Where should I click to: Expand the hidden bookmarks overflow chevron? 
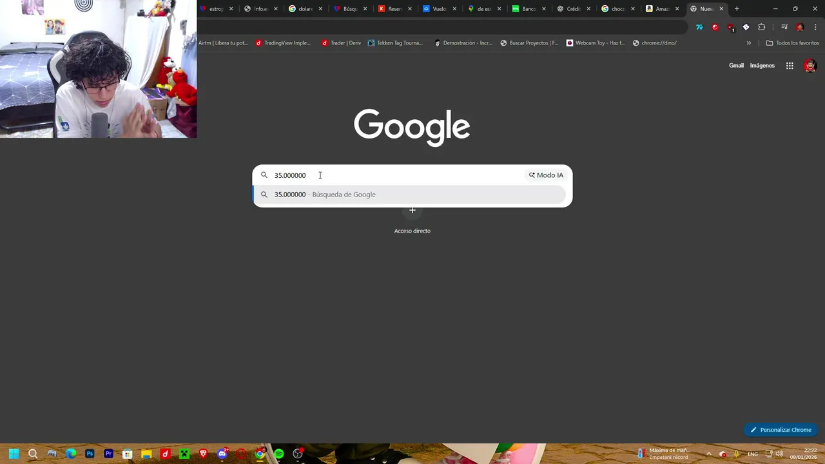748,43
